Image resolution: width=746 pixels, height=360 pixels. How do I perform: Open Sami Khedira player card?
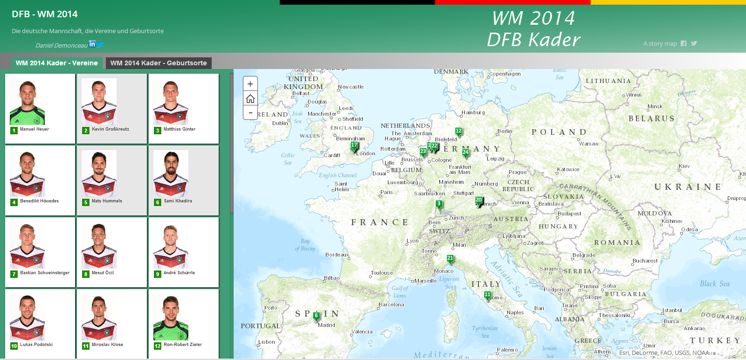coord(184,180)
